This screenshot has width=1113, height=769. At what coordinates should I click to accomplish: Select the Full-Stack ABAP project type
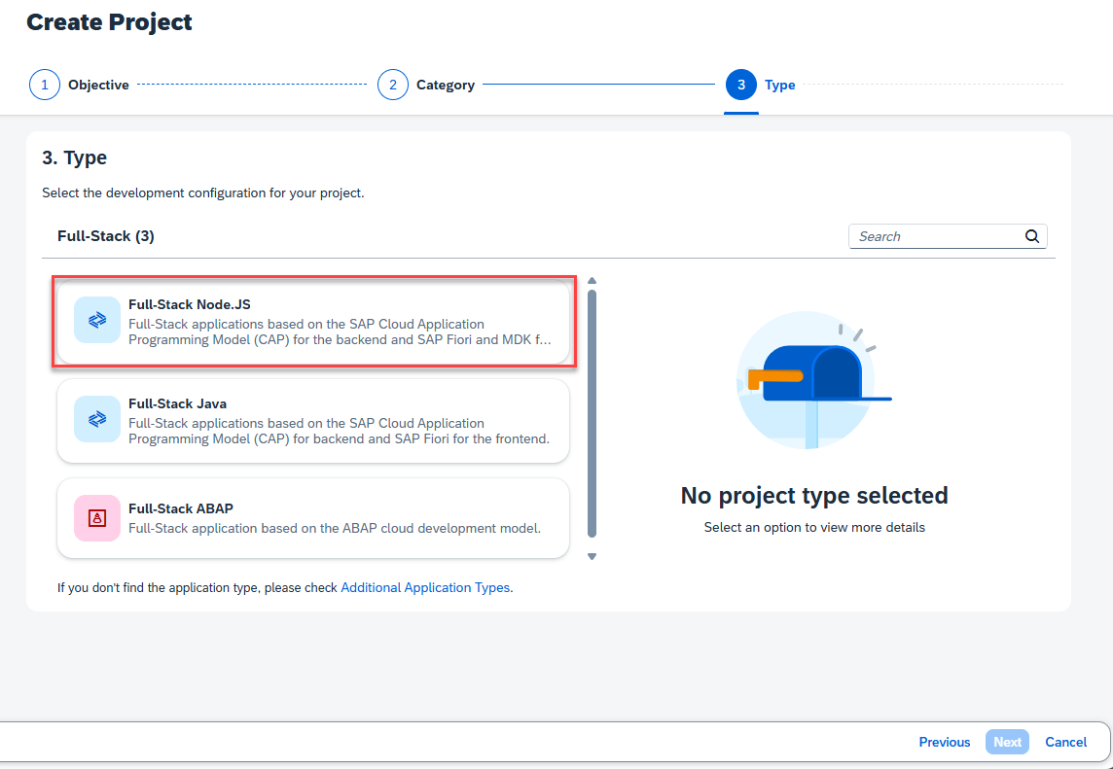coord(313,518)
